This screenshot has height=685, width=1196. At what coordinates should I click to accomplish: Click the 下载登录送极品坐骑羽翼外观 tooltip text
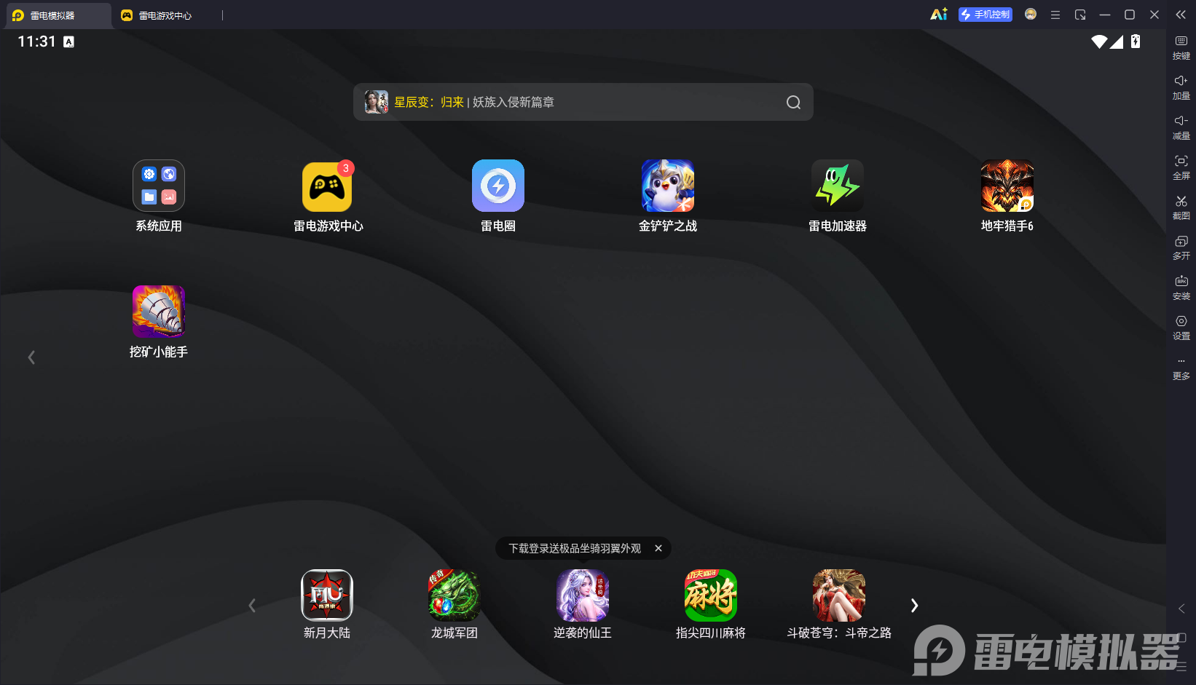pos(575,548)
